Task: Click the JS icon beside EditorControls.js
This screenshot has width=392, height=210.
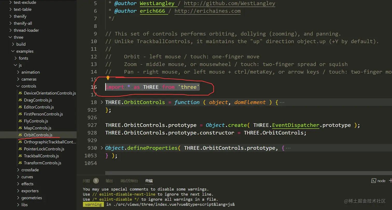Action: point(20,107)
